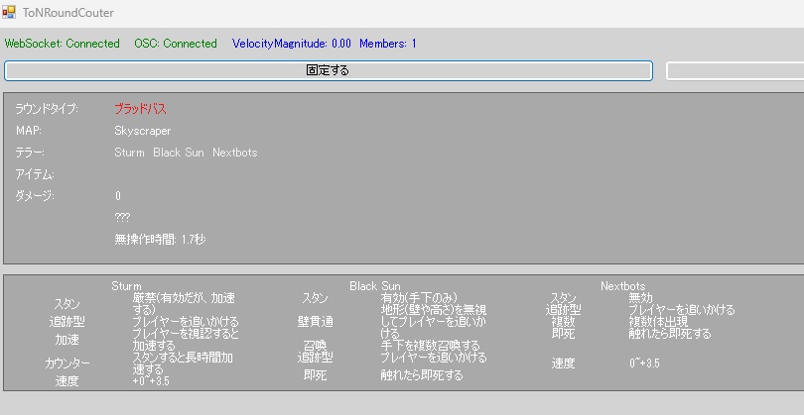
Task: Click the ダメージ: label
Action: pos(35,196)
